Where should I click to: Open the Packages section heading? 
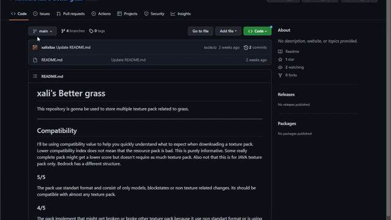pos(287,123)
